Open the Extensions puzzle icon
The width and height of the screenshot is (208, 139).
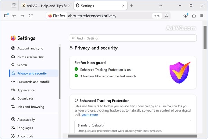click(x=194, y=16)
